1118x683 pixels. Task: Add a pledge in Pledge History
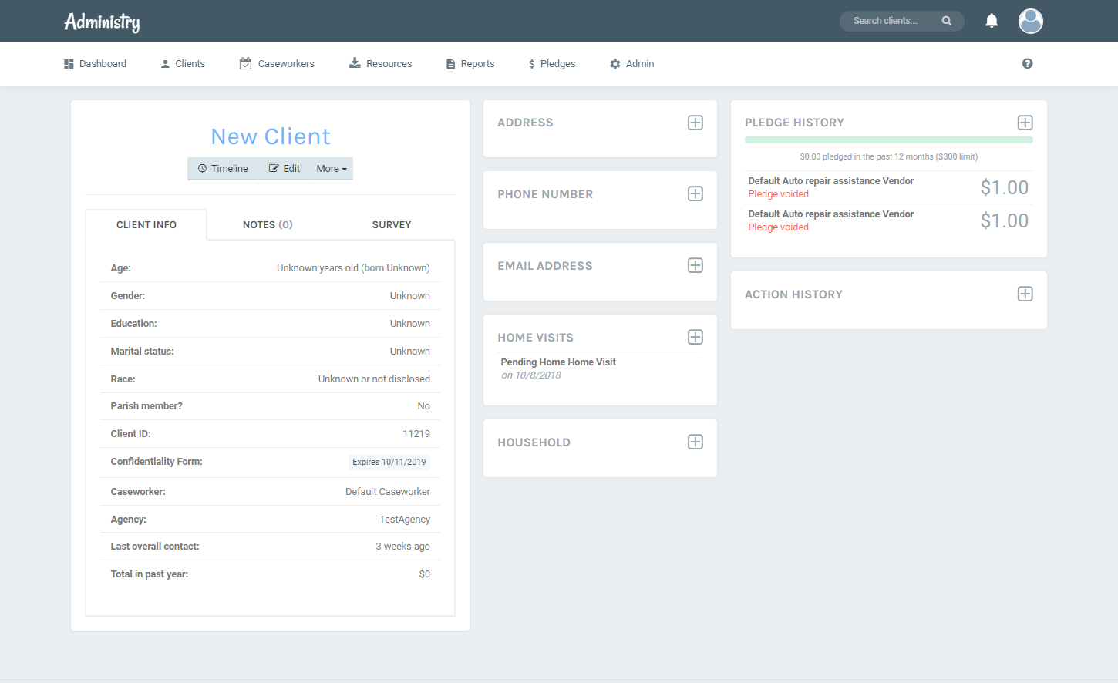pos(1025,123)
